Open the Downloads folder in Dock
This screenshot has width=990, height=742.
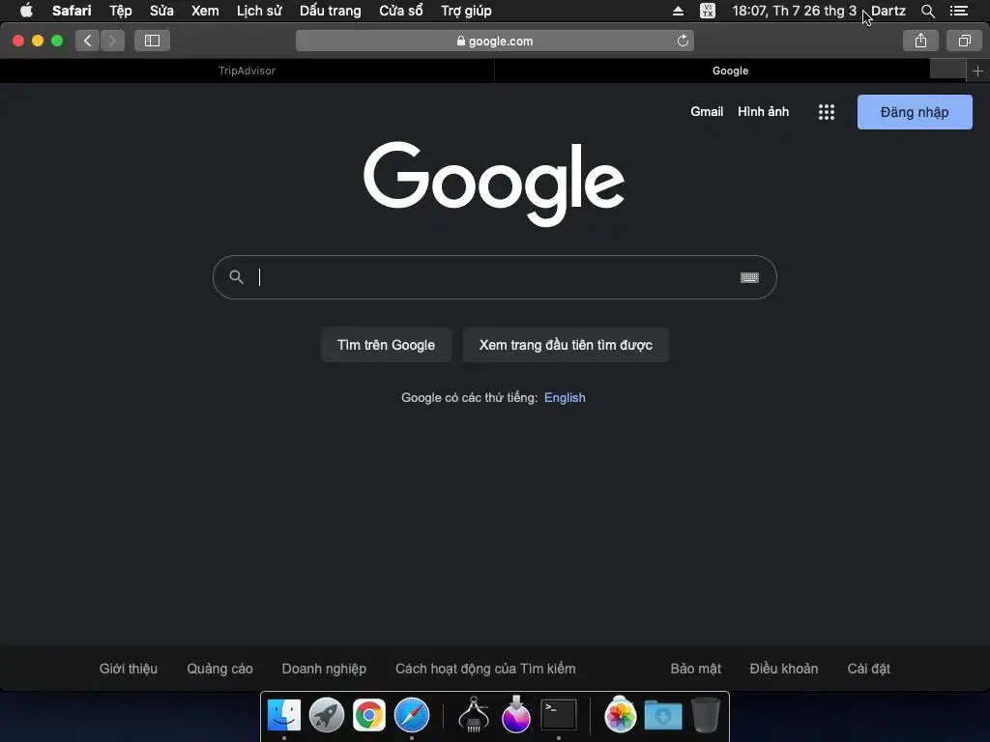(x=663, y=716)
